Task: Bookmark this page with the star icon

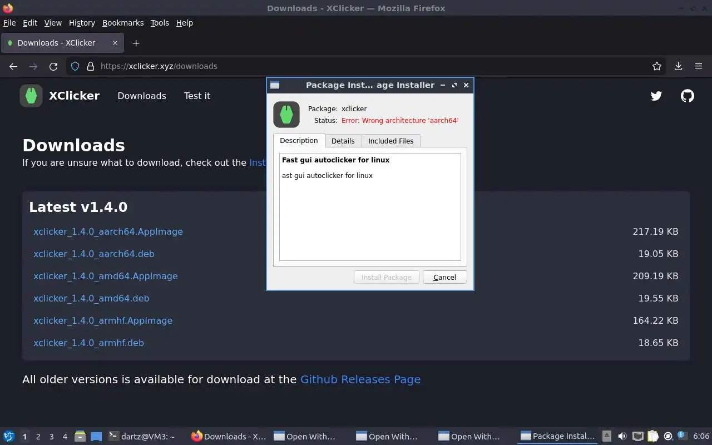Action: click(657, 66)
